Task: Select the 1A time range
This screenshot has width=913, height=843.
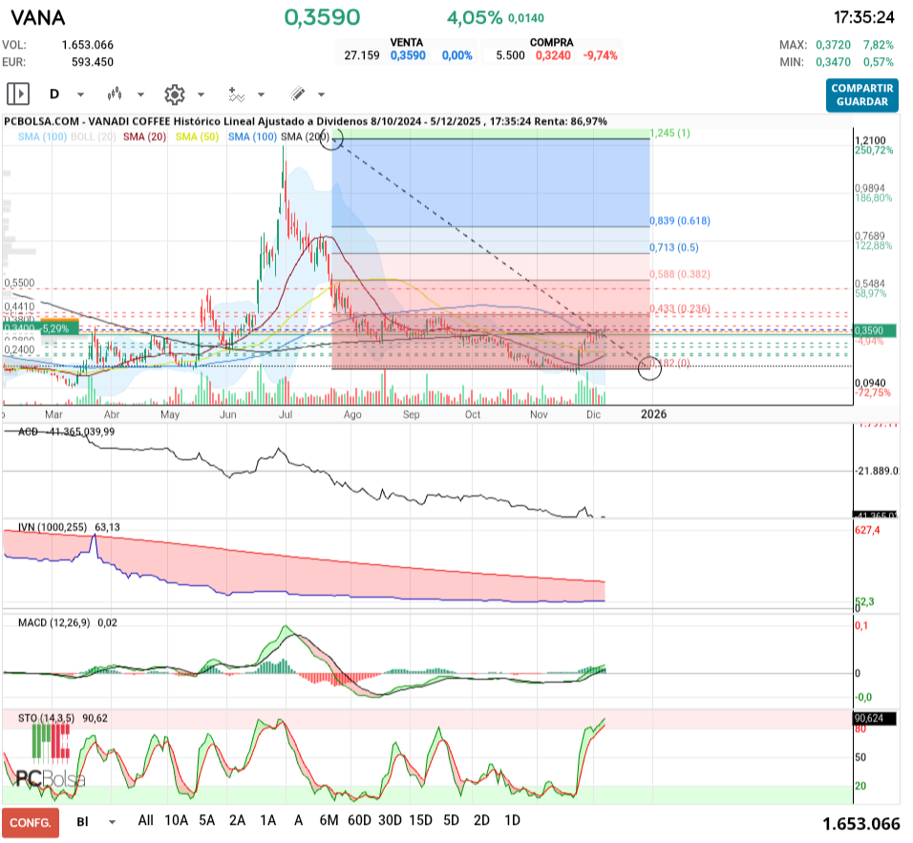Action: click(x=267, y=820)
